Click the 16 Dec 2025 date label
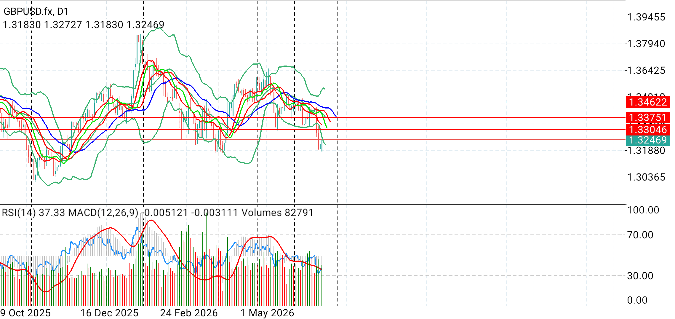675x319 pixels. (x=109, y=313)
